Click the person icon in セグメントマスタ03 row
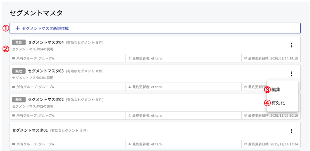 point(130,87)
